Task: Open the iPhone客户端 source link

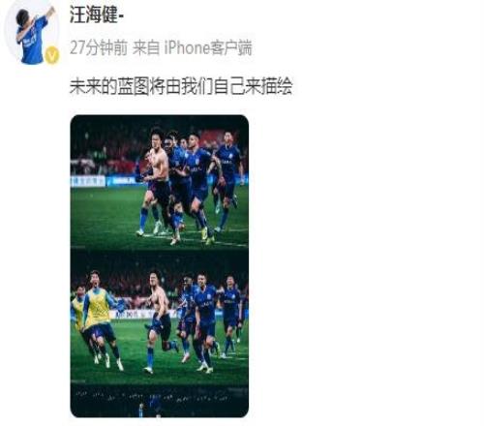Action: (208, 48)
